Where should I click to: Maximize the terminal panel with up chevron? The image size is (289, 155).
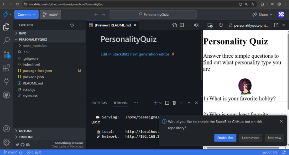(x=189, y=103)
